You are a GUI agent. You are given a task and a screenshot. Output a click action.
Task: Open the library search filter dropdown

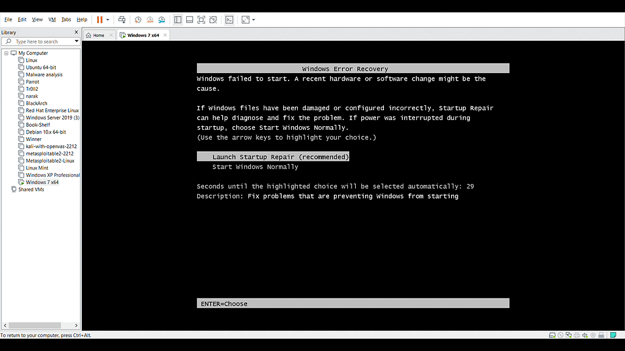click(76, 41)
